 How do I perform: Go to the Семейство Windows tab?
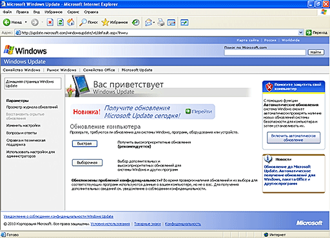(21, 70)
